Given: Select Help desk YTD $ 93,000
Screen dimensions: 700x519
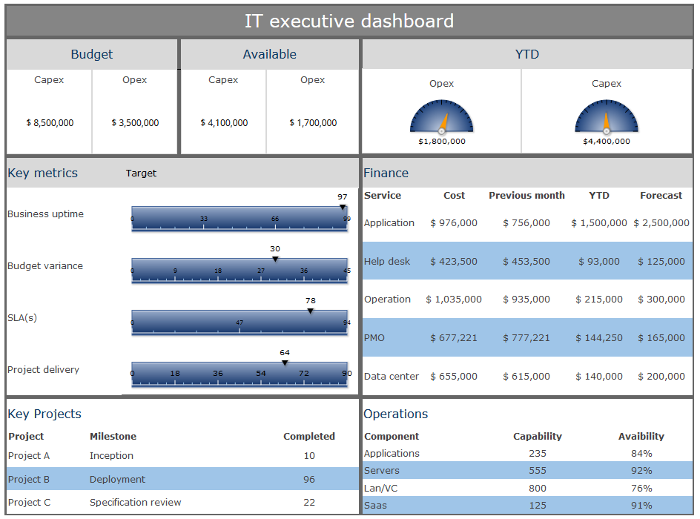Looking at the screenshot, I should point(599,262).
